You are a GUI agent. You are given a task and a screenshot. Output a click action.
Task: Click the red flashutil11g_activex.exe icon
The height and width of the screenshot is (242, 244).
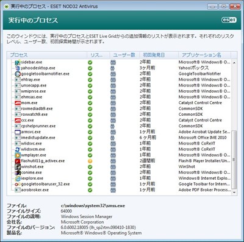pyautogui.click(x=18, y=161)
